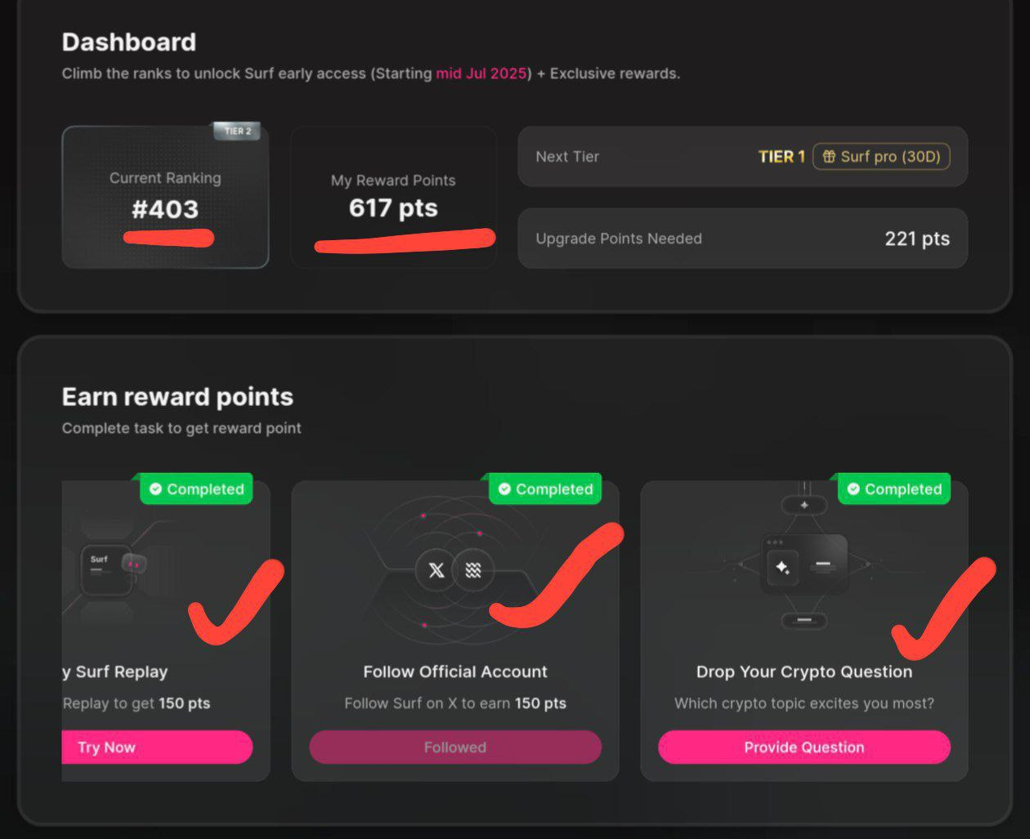Open the Surf pro (30D) reward badge
Image resolution: width=1030 pixels, height=839 pixels.
(x=881, y=157)
